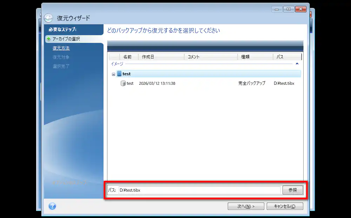Go to the 復元方法 step
This screenshot has height=218, width=351.
(61, 48)
